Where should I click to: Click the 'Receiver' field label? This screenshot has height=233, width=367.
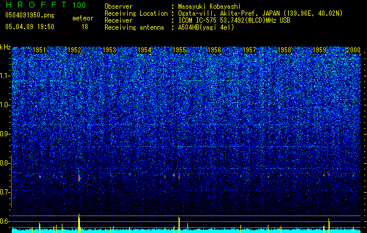tap(118, 20)
